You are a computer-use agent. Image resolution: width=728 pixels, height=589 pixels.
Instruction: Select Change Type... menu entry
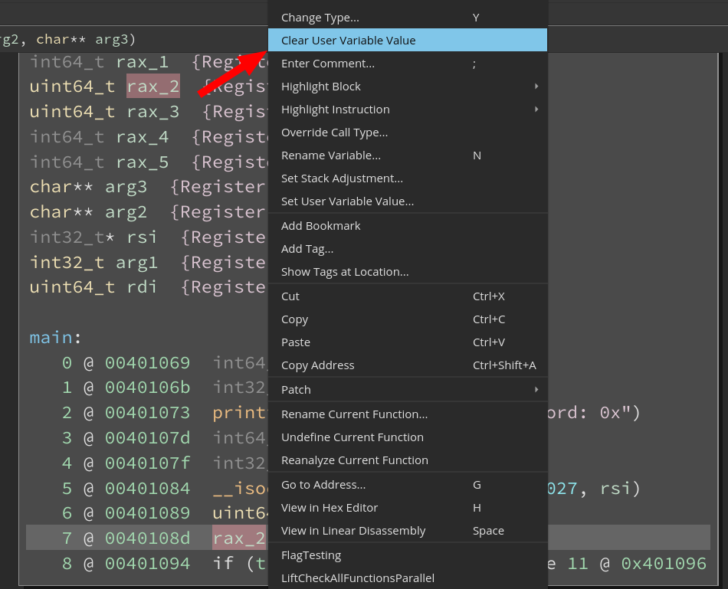[408, 18]
